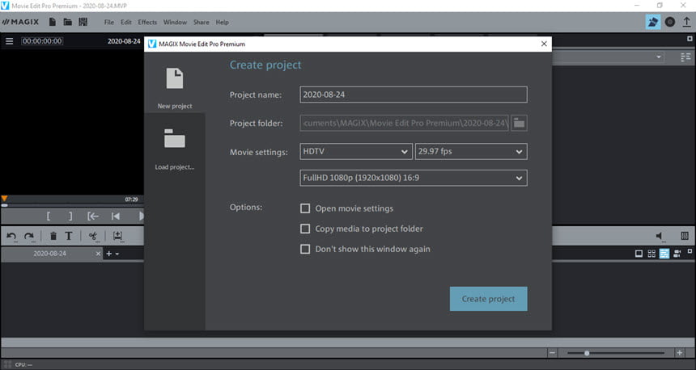Select the 2020-08-24 movie tab
Image resolution: width=696 pixels, height=370 pixels.
(x=49, y=254)
